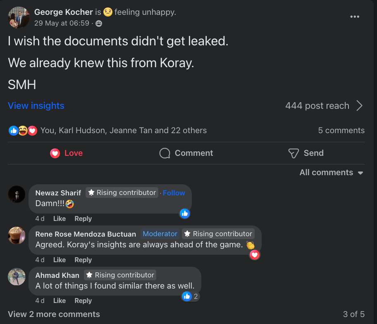Click the 5 comments count
This screenshot has width=377, height=324.
click(341, 131)
